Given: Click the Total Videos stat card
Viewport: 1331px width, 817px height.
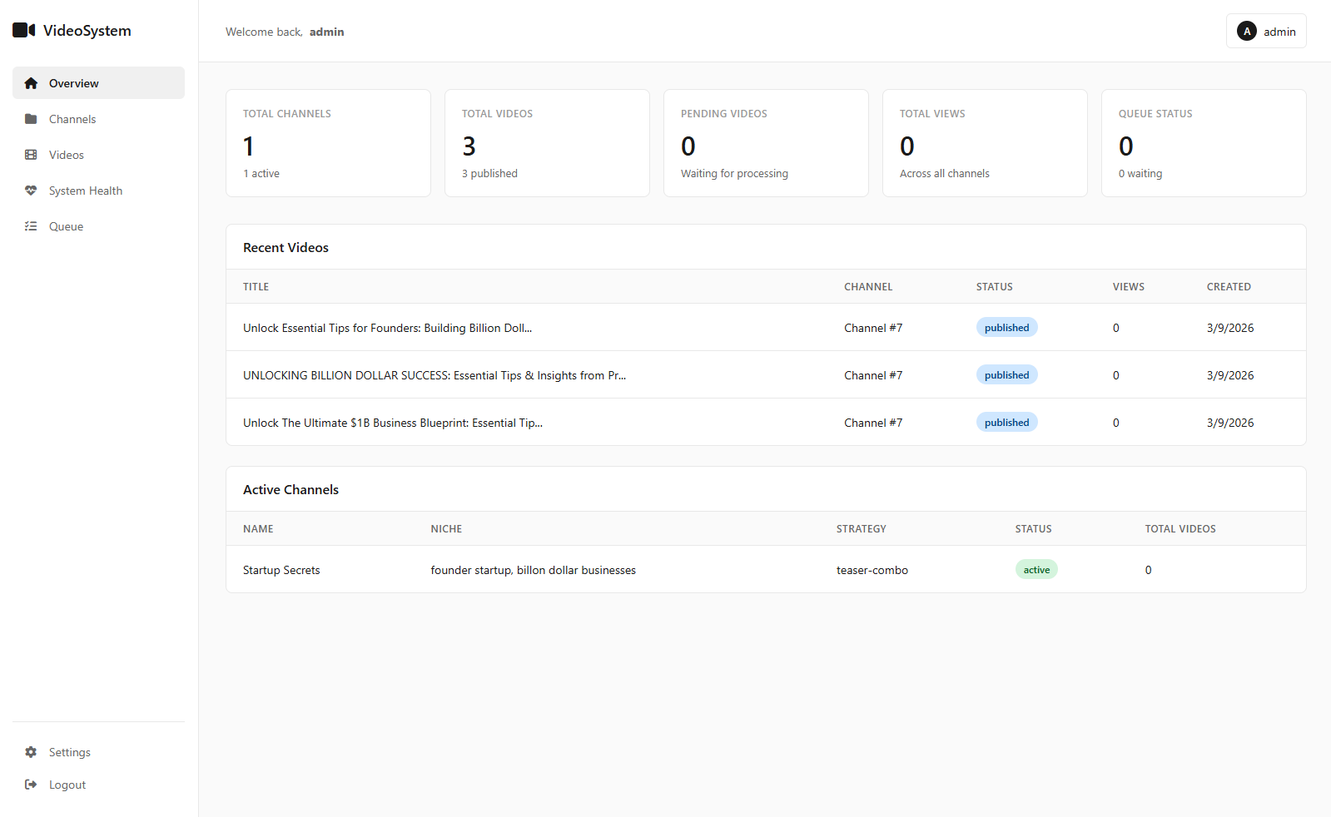Looking at the screenshot, I should [x=547, y=143].
